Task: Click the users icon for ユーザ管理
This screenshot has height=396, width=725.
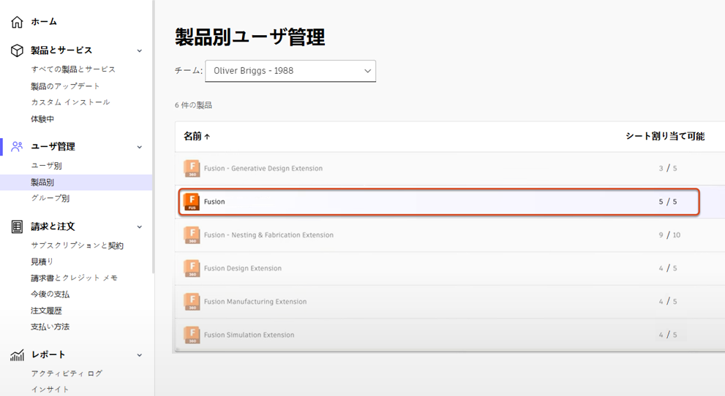Action: (17, 147)
